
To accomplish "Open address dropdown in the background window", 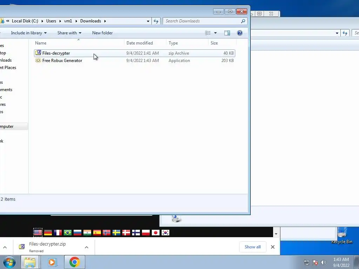I will [337, 33].
